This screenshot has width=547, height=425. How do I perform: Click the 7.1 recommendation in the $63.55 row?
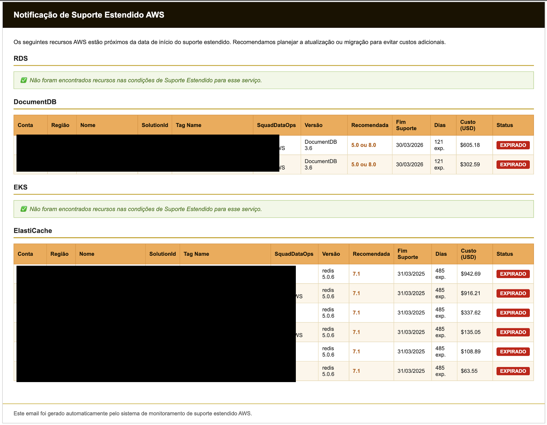click(356, 371)
